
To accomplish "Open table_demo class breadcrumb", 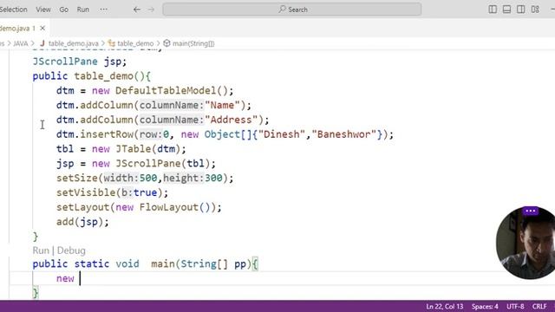I will [x=135, y=43].
